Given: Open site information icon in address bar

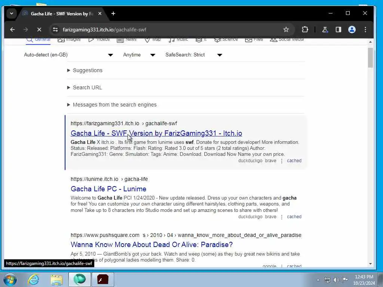Looking at the screenshot, I should pos(55,30).
